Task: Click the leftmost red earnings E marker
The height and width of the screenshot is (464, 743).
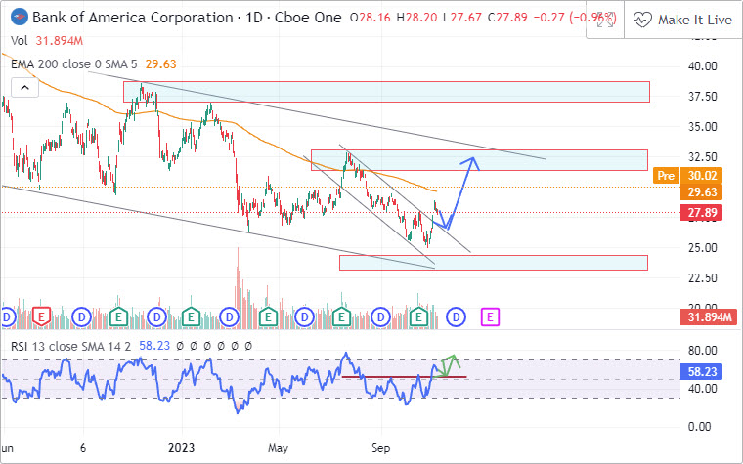Action: [41, 316]
